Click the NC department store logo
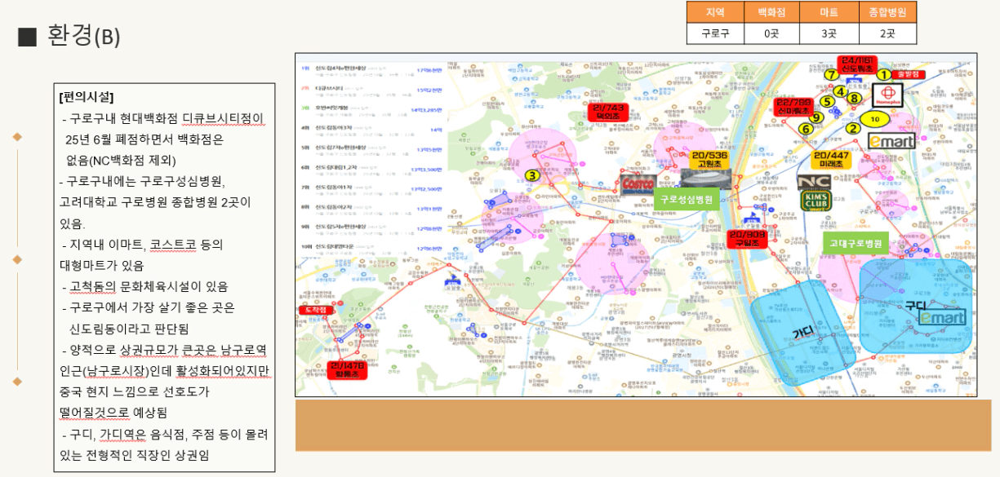This screenshot has width=1000, height=477. point(813,183)
